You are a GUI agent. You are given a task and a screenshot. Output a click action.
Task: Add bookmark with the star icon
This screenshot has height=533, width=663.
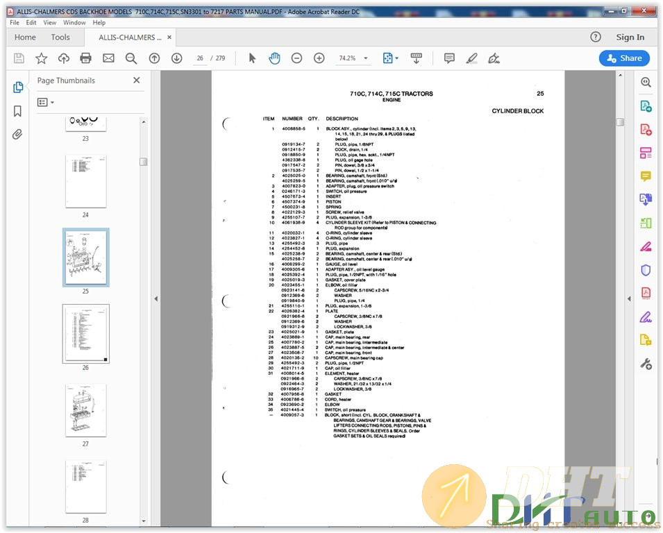42,58
